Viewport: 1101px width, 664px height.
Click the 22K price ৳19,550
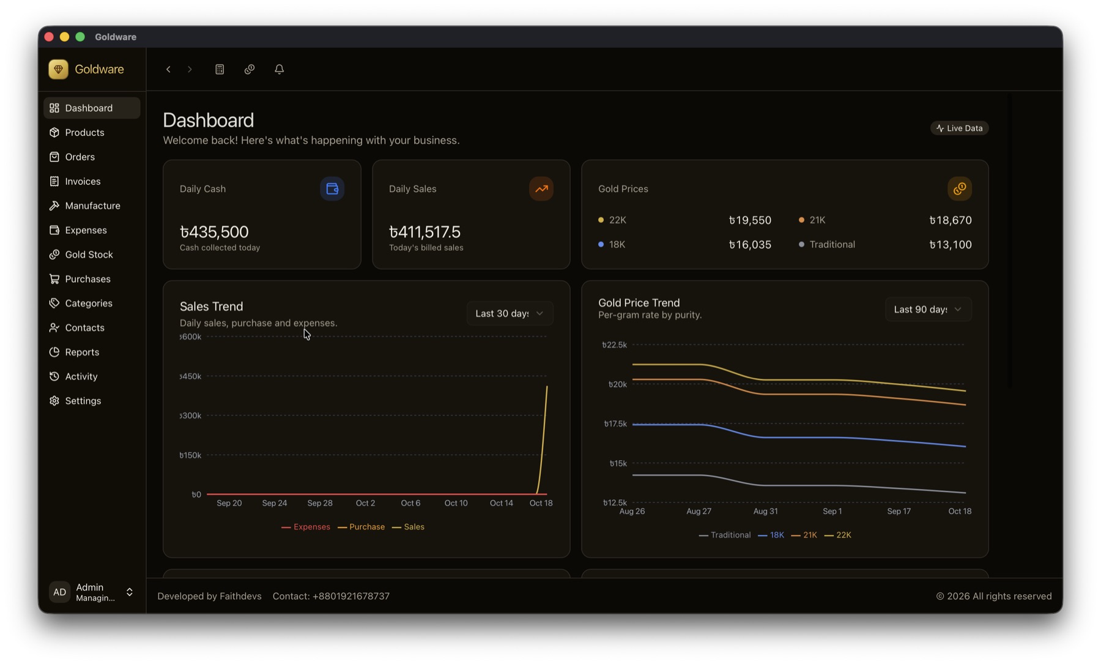pos(750,220)
